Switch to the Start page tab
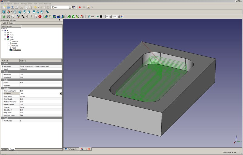Screen dimensions: 243x155 tap(71, 149)
